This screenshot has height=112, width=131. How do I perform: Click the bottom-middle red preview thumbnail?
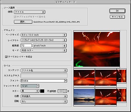pos(106,97)
